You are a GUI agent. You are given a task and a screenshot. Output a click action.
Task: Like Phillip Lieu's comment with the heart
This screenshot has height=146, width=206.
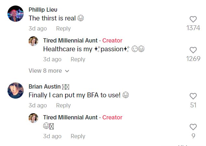pos(193,19)
